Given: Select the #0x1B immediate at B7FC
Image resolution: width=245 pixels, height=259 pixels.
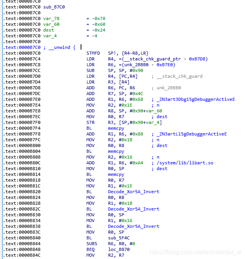Looking at the screenshot, I should coord(125,140).
